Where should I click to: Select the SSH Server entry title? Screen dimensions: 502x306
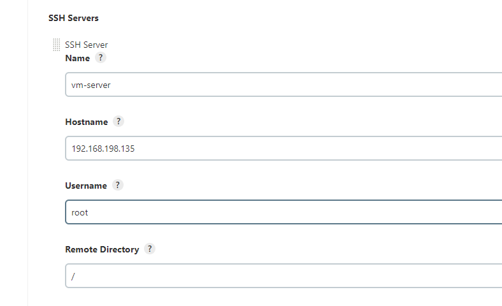pyautogui.click(x=87, y=45)
